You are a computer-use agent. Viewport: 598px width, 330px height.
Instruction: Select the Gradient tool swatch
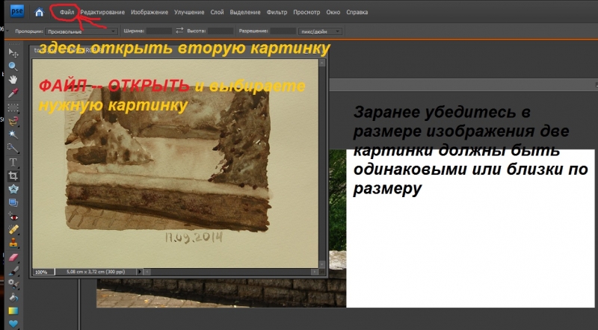coord(13,310)
